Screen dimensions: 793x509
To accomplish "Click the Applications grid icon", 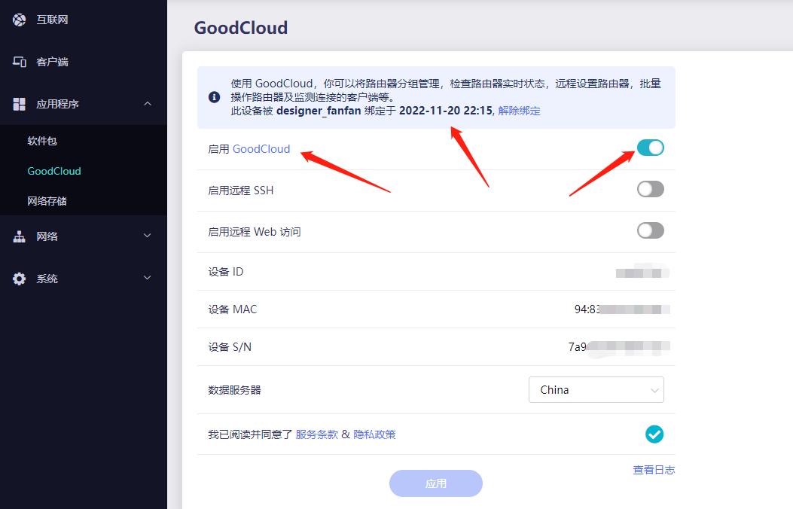I will pyautogui.click(x=20, y=104).
